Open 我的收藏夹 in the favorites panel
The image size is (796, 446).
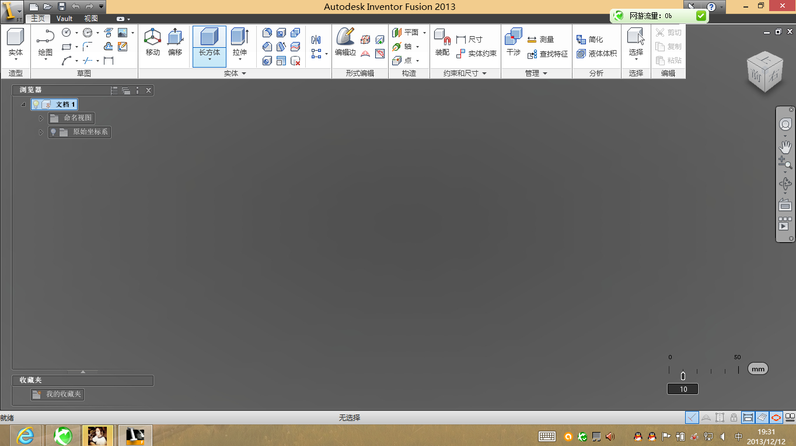(57, 395)
